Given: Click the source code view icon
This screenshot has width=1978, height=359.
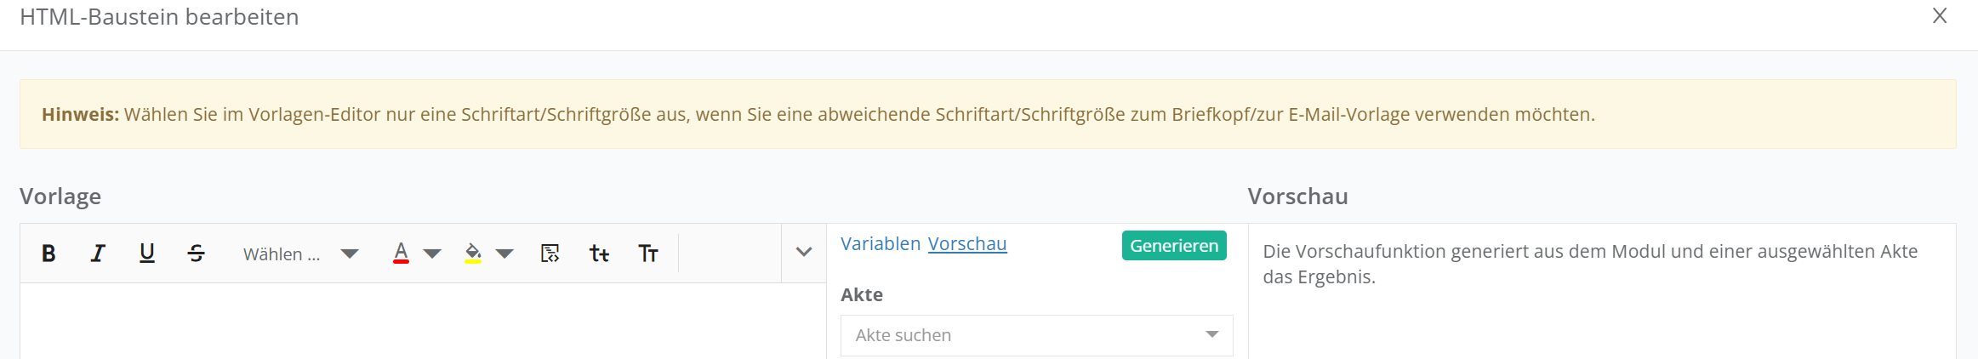Looking at the screenshot, I should point(550,254).
